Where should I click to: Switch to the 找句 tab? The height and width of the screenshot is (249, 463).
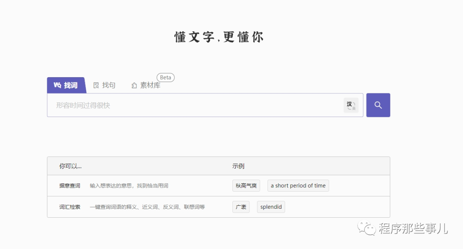coord(104,85)
